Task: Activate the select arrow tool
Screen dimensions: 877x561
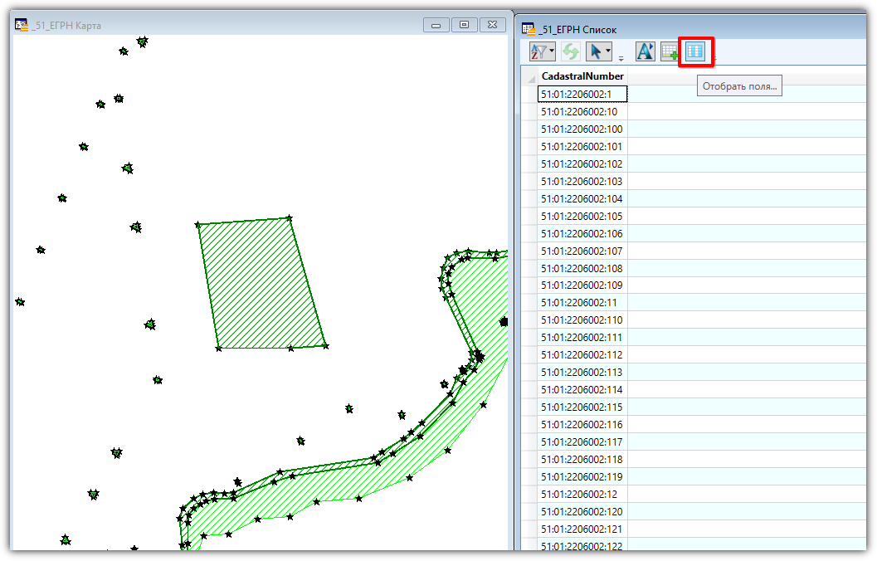Action: pos(595,51)
